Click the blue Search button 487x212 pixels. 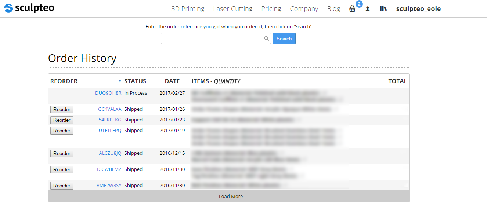(284, 39)
